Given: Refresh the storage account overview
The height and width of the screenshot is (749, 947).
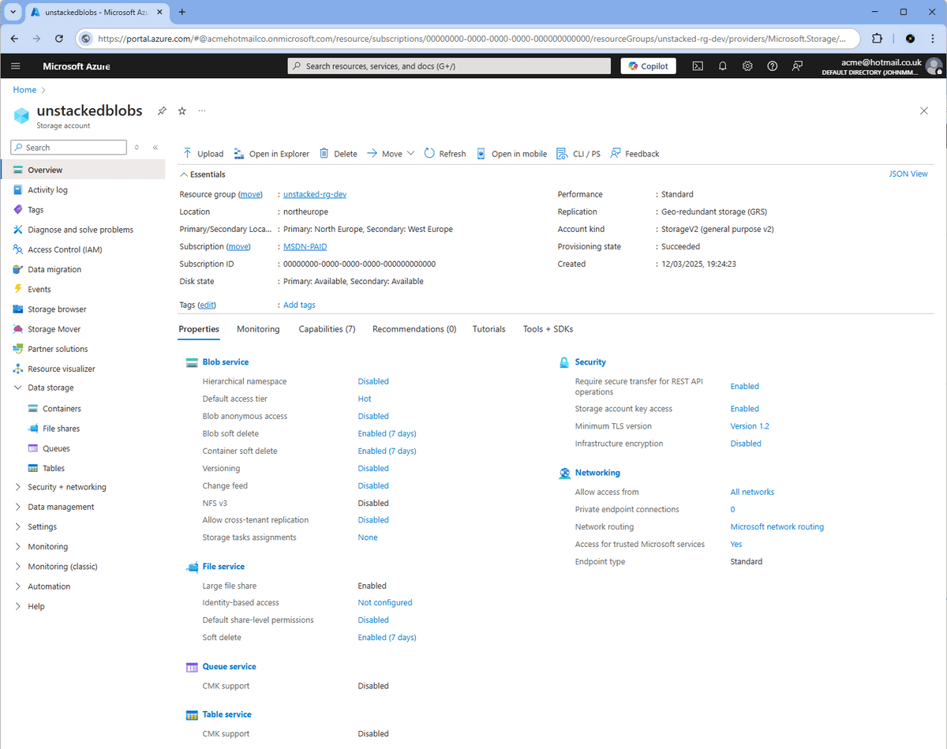Looking at the screenshot, I should pyautogui.click(x=444, y=153).
